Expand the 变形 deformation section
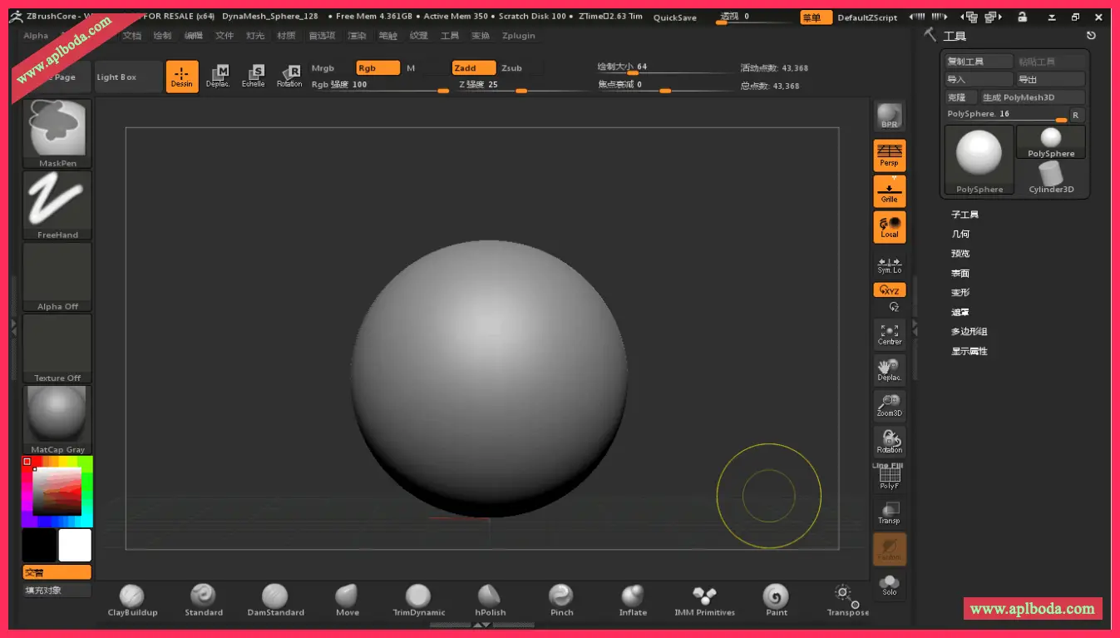This screenshot has height=638, width=1120. [960, 293]
